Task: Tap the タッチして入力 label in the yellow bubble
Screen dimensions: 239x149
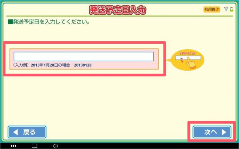Action: (x=188, y=53)
